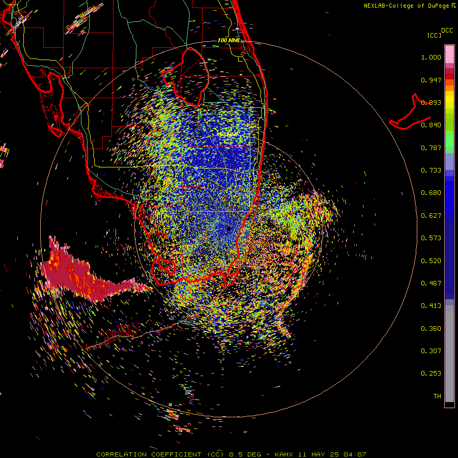The image size is (458, 458).
Task: Click the [CC] units label
Action: pyautogui.click(x=434, y=35)
